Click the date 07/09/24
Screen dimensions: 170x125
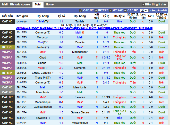pyautogui.click(x=22, y=123)
